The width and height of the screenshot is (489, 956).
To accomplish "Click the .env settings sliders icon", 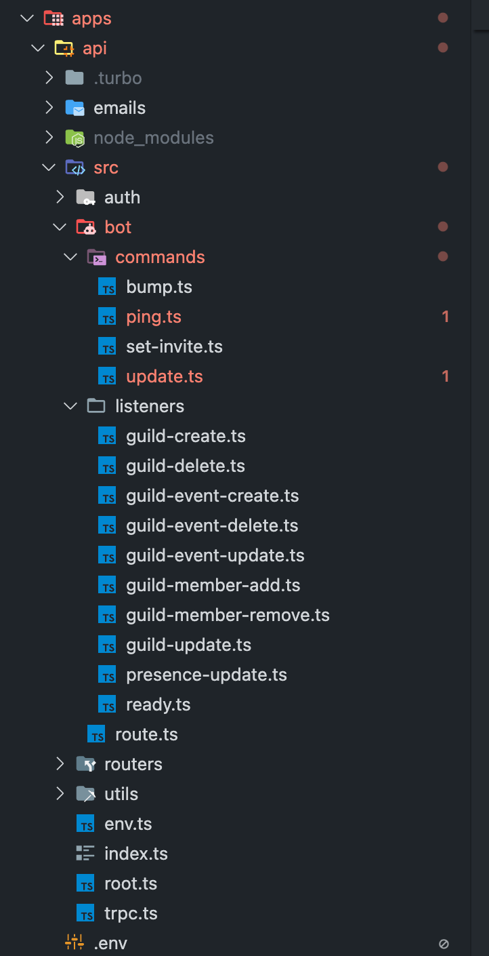I will coord(75,943).
